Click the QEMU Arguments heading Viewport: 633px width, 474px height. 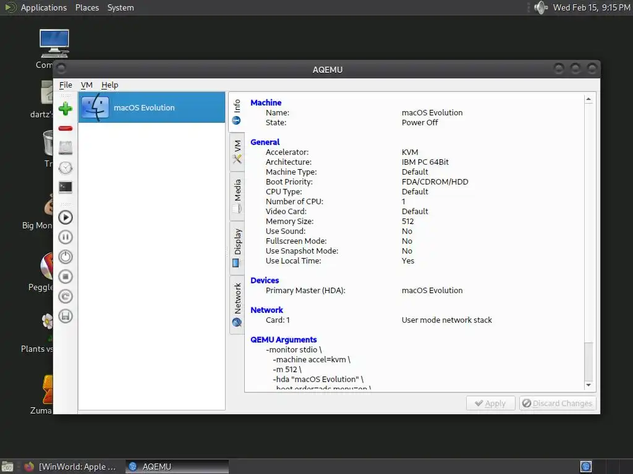point(283,340)
